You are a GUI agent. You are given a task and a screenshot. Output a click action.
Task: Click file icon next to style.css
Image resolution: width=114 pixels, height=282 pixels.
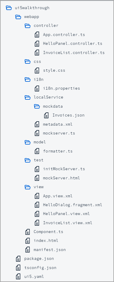click(x=37, y=70)
